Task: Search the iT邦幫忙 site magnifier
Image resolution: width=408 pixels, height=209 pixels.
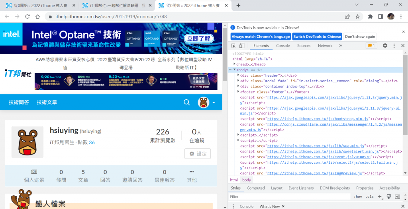Action: click(186, 102)
